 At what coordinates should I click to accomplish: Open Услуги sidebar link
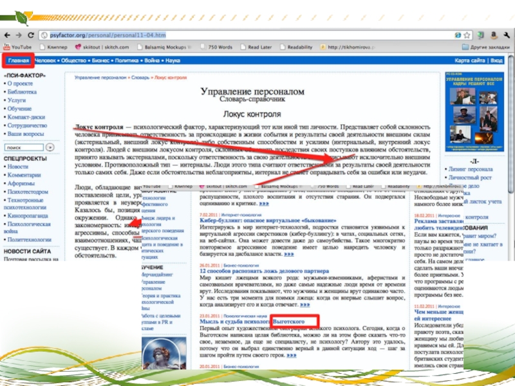[17, 100]
